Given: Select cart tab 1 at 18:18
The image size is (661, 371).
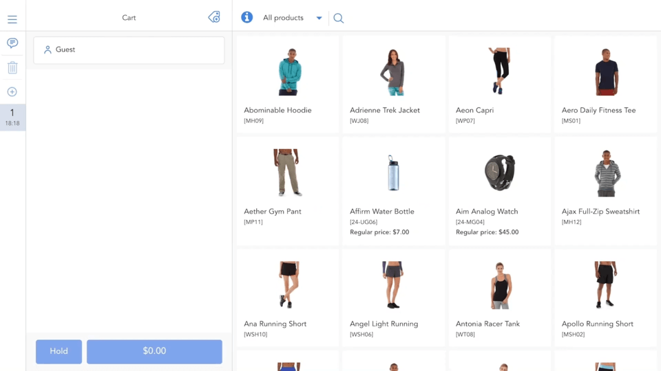Looking at the screenshot, I should pos(12,117).
